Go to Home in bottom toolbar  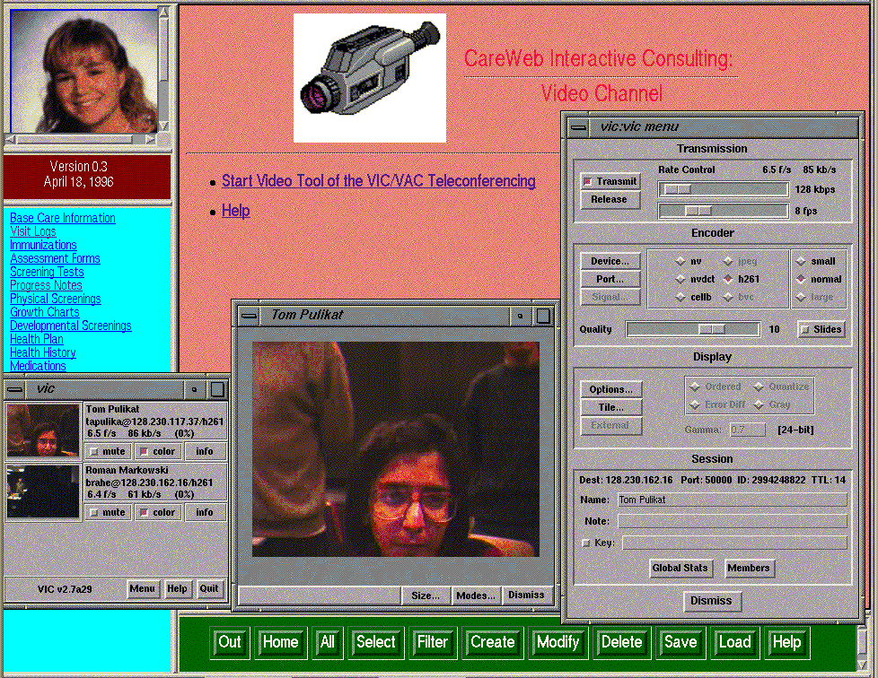click(280, 641)
